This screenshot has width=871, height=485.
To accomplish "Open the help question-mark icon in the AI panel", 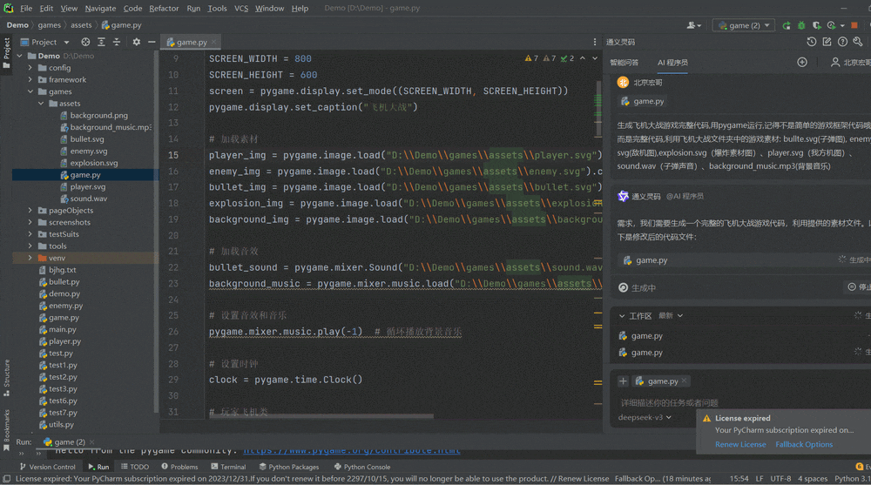I will 842,42.
